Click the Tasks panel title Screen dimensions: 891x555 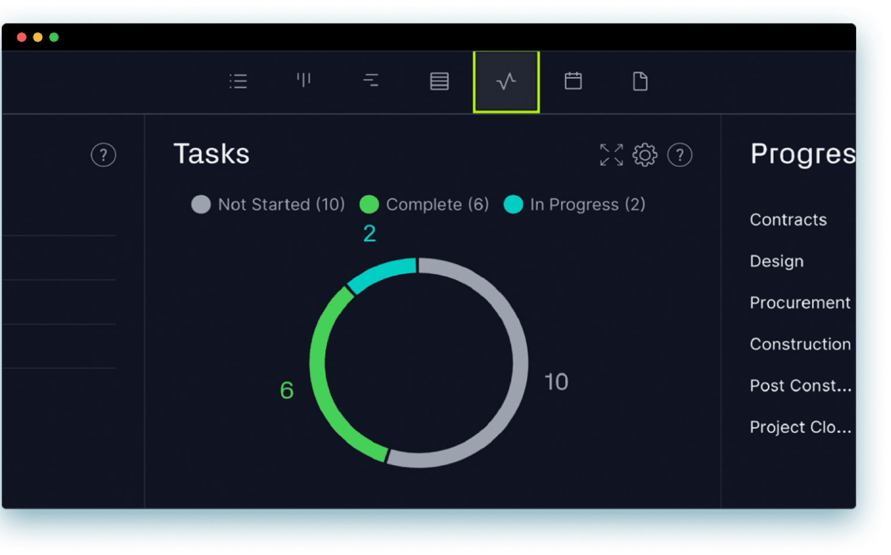tap(212, 153)
